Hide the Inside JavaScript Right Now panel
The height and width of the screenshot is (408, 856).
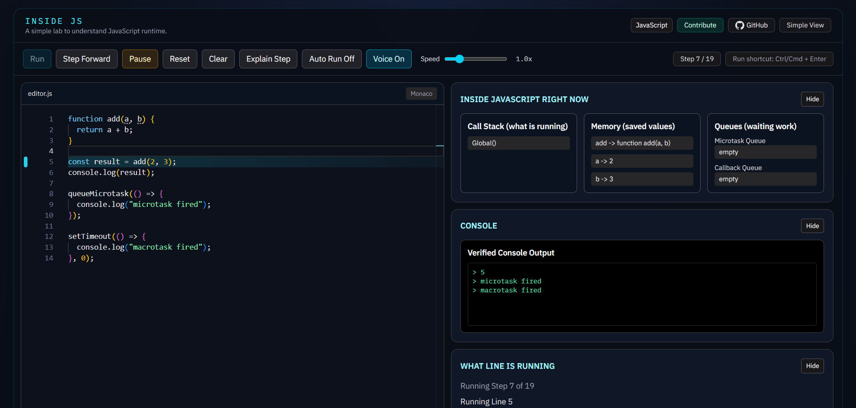(x=812, y=99)
